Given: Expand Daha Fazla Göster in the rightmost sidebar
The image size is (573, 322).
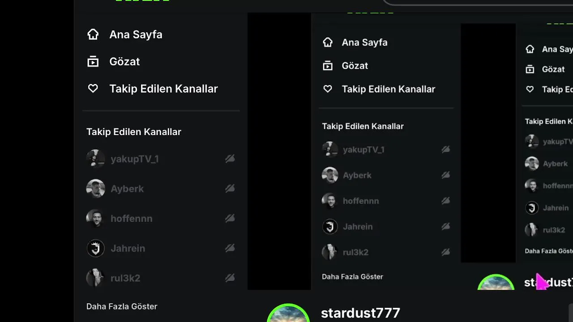Looking at the screenshot, I should point(549,251).
